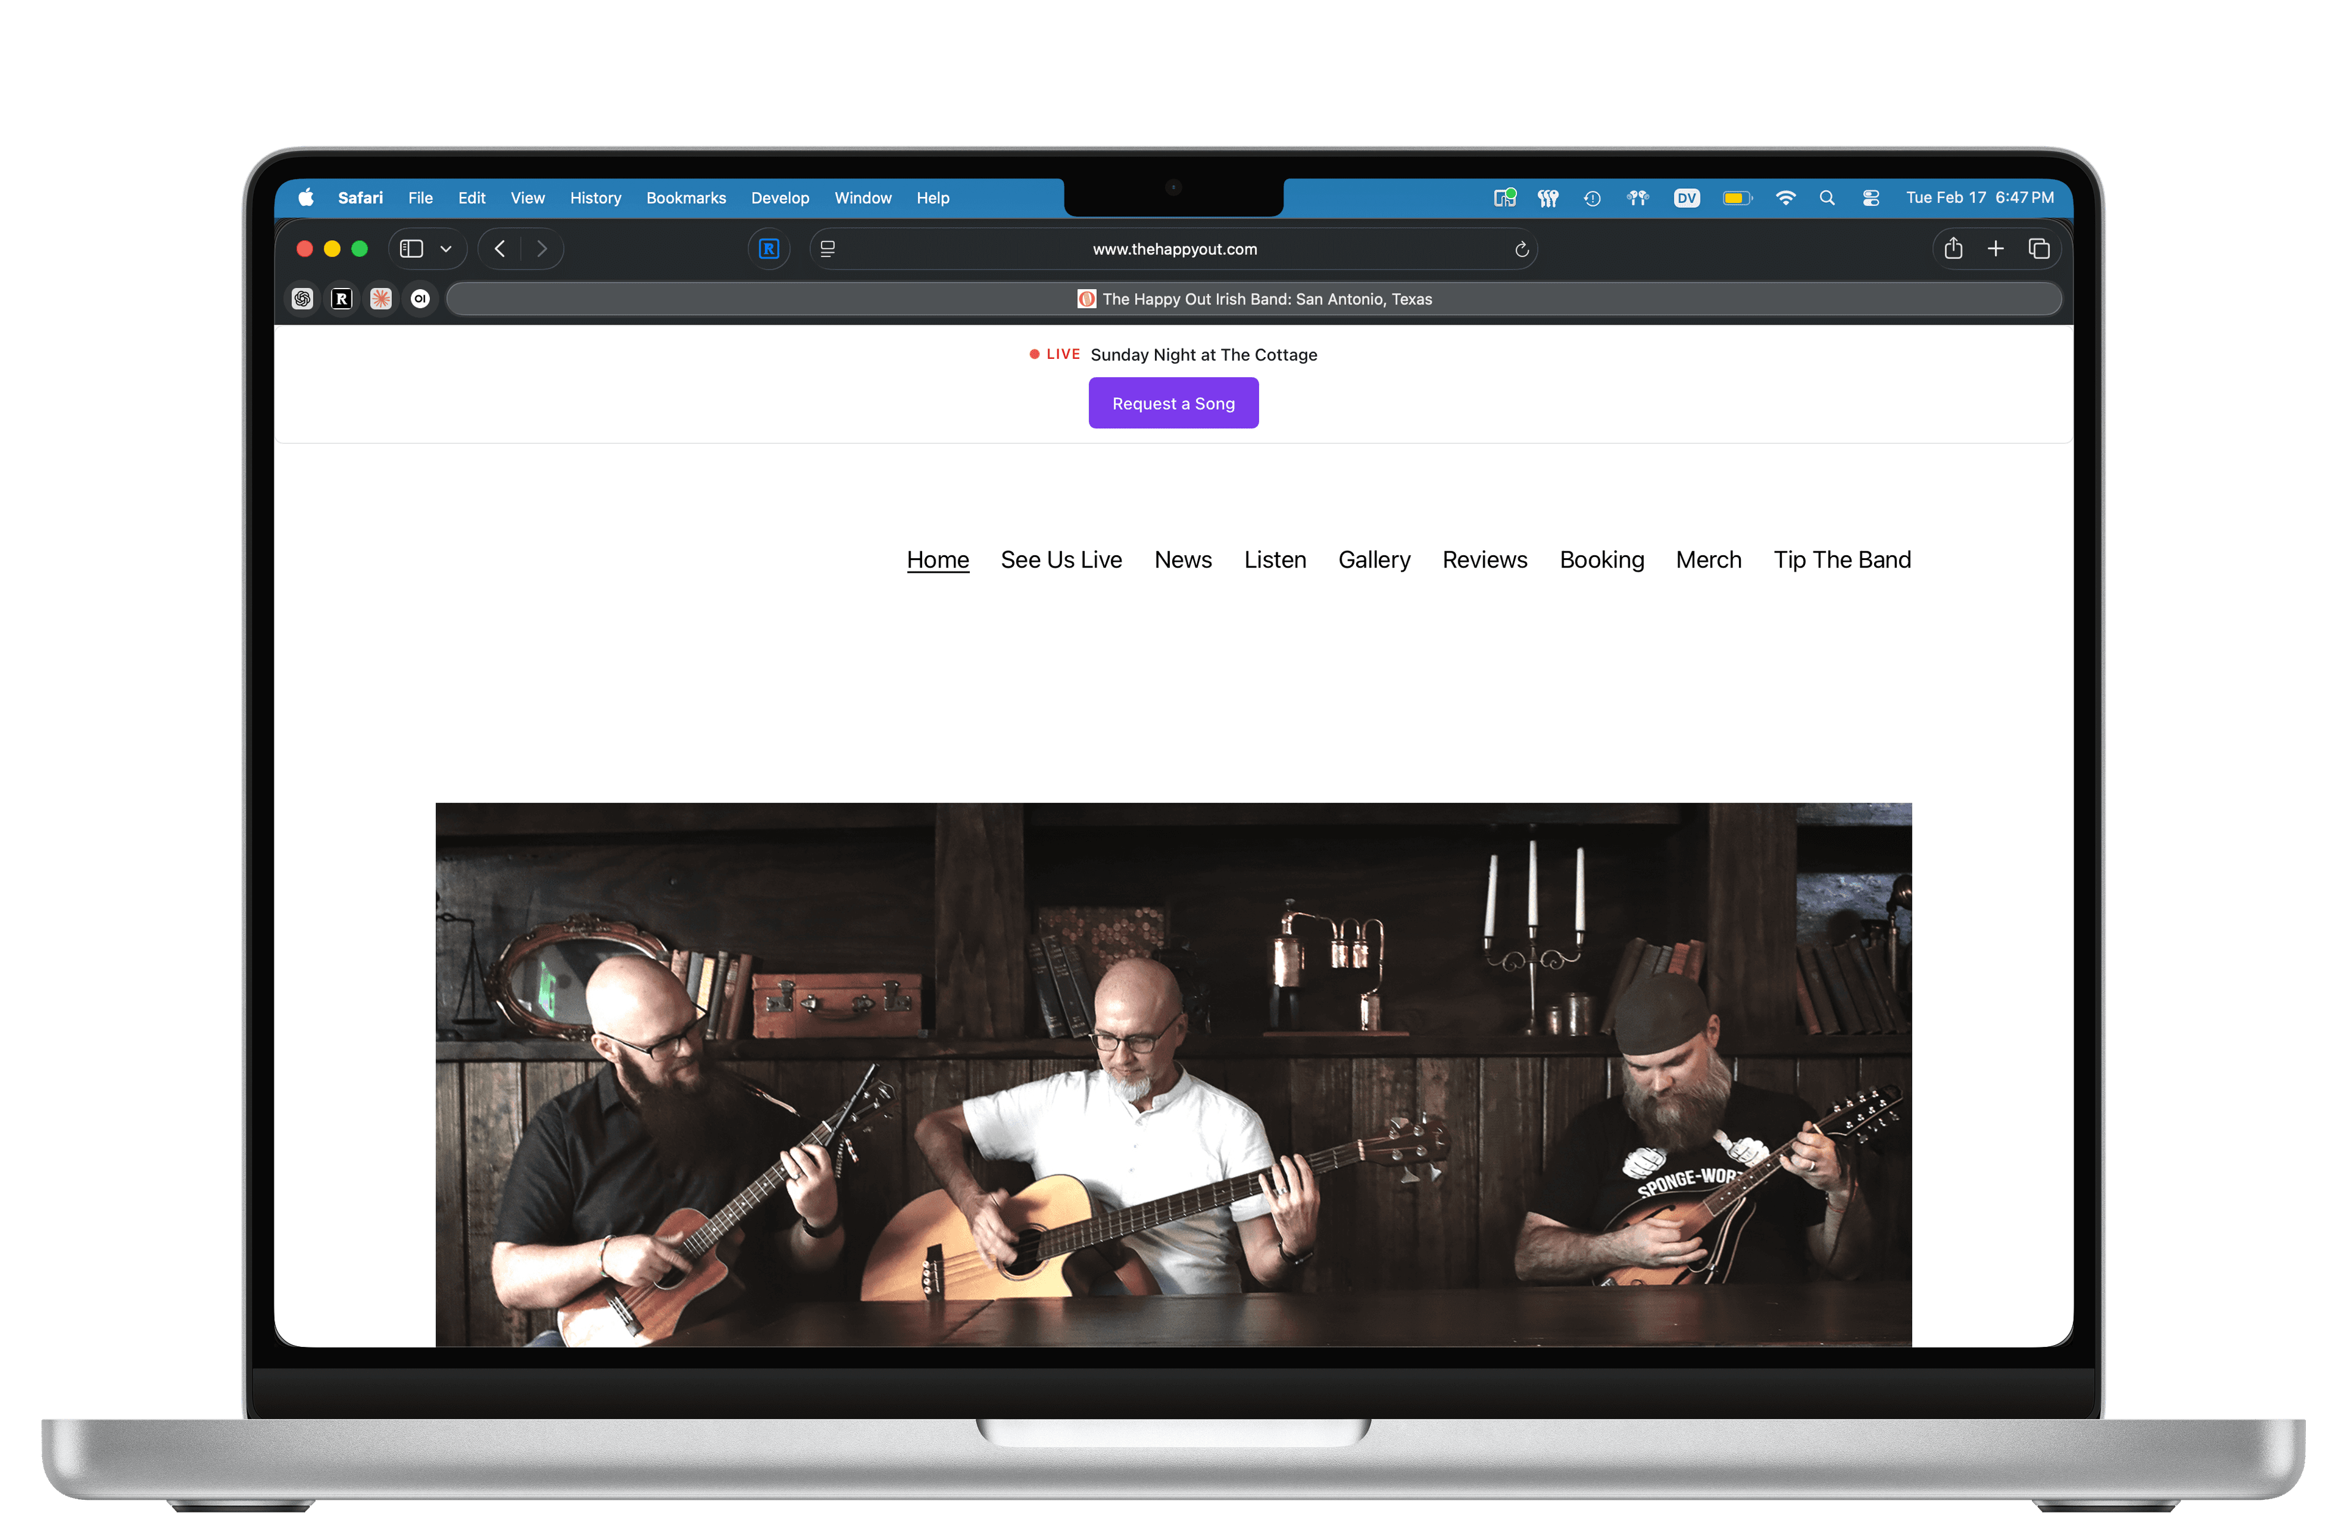Toggle the Safari sidebar
This screenshot has width=2348, height=1526.
coord(410,249)
